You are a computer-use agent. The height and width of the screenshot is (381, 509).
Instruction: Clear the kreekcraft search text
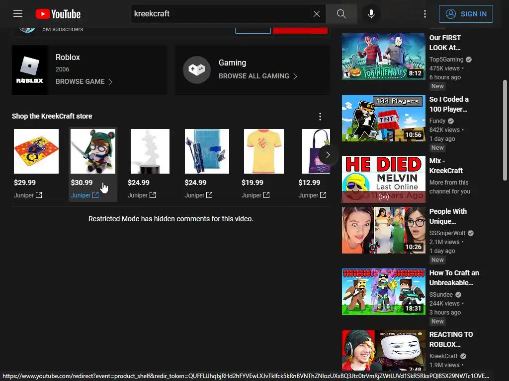click(317, 13)
